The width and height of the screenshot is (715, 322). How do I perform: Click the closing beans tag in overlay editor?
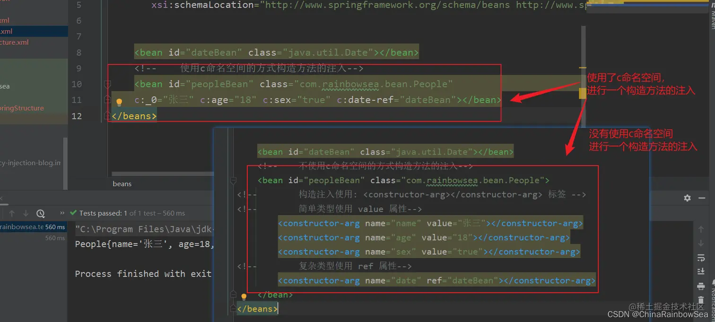257,309
